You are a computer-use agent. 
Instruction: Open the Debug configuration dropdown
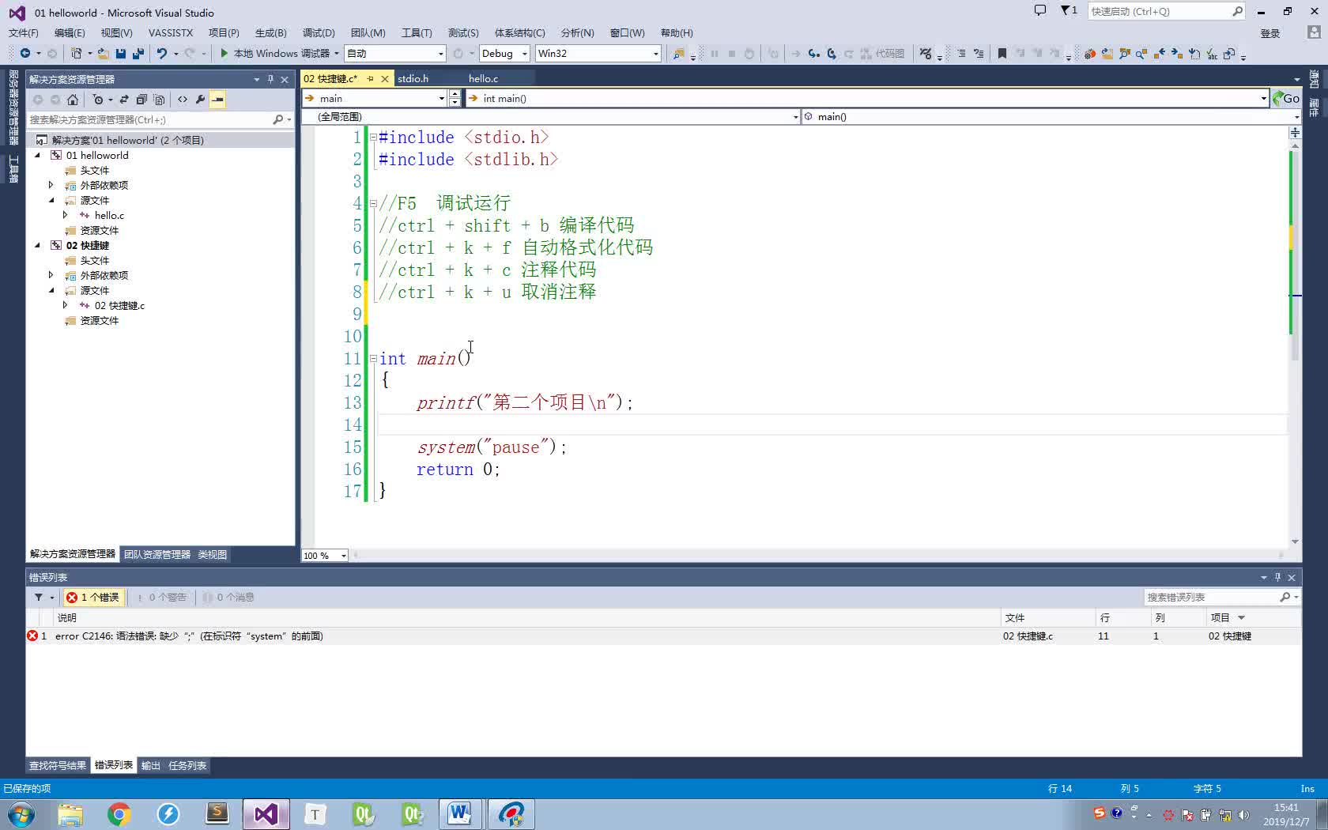tap(503, 53)
